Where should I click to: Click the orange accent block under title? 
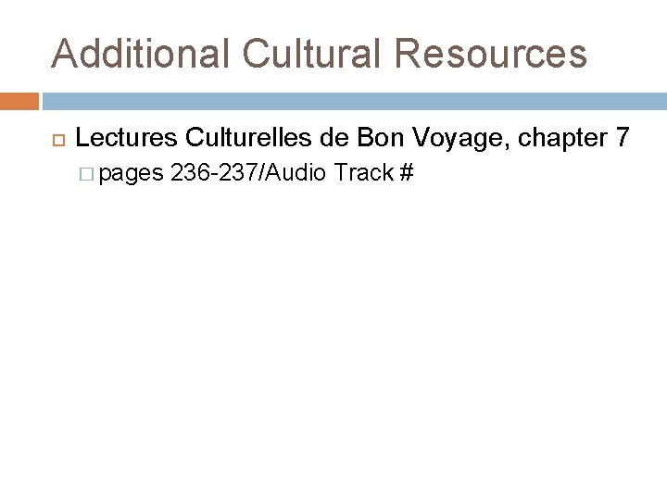[x=19, y=100]
